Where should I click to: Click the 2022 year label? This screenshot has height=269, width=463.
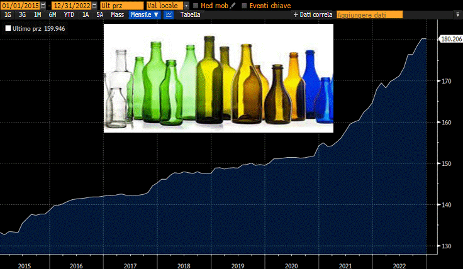point(399,266)
